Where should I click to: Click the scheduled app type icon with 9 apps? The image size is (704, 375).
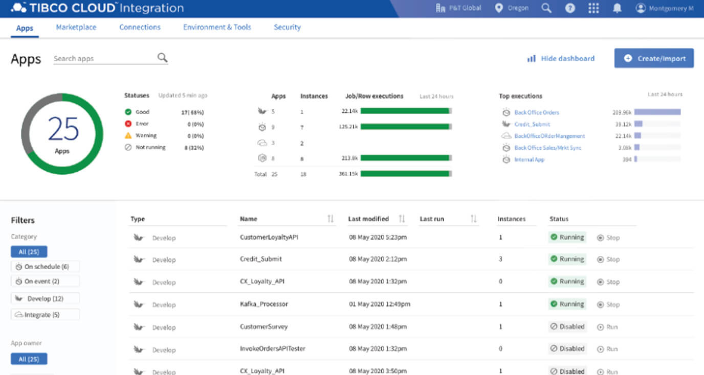(262, 127)
